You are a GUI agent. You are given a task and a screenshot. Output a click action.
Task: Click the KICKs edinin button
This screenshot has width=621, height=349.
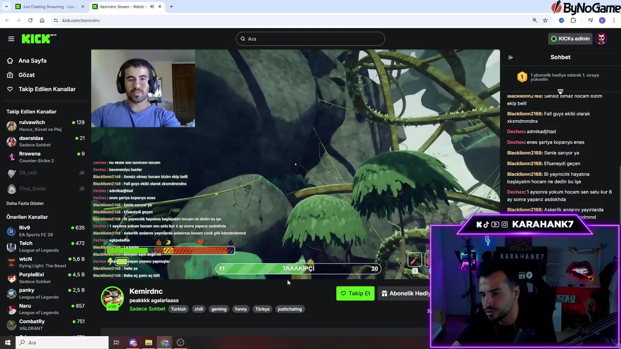(571, 39)
